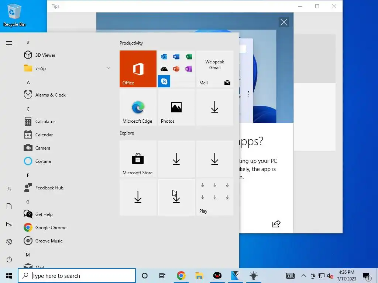Image resolution: width=378 pixels, height=283 pixels.
Task: Close the Tips image overlay with X
Action: tap(284, 22)
